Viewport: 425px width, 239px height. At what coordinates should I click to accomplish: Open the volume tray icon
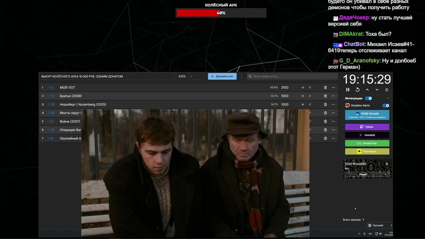coord(380,234)
